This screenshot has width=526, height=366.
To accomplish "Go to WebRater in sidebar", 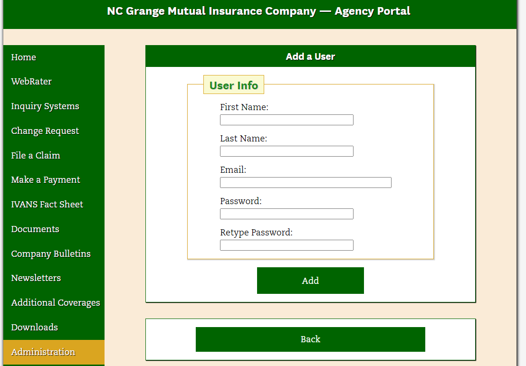I will click(x=31, y=82).
